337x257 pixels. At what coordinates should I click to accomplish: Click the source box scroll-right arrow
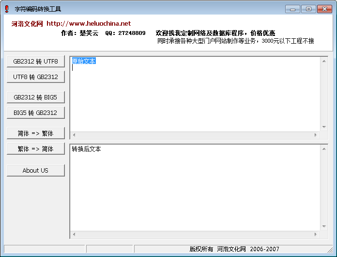316,135
